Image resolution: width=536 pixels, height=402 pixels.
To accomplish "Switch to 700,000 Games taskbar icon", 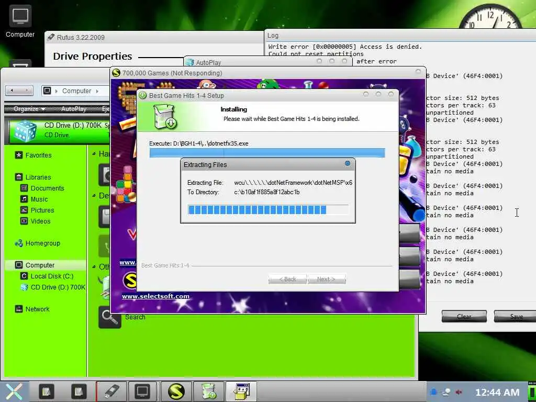I will pos(176,392).
